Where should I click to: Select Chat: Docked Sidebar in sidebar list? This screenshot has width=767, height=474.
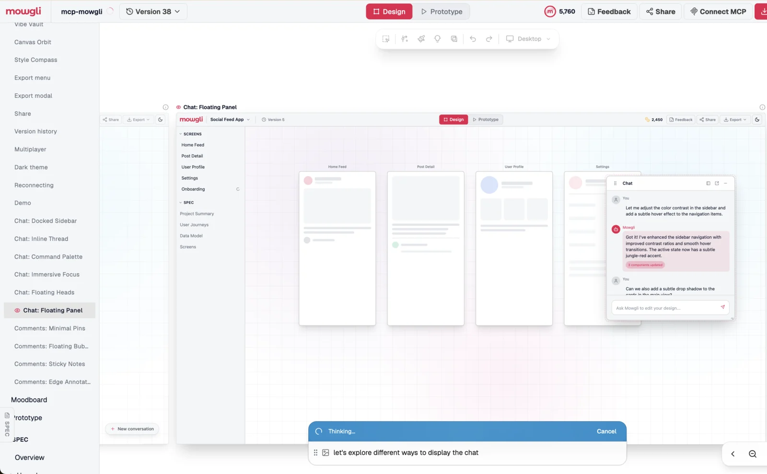46,221
